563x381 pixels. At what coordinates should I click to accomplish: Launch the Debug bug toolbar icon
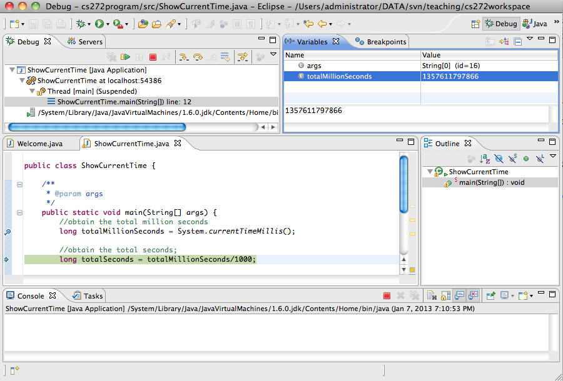[x=81, y=24]
